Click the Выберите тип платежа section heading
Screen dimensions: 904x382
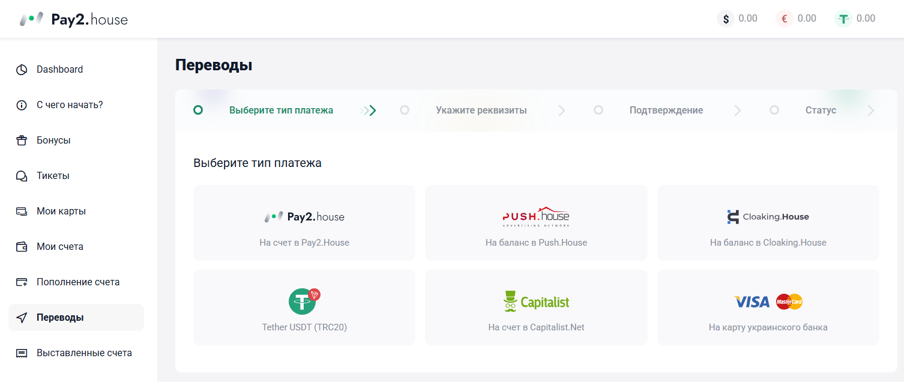point(258,163)
